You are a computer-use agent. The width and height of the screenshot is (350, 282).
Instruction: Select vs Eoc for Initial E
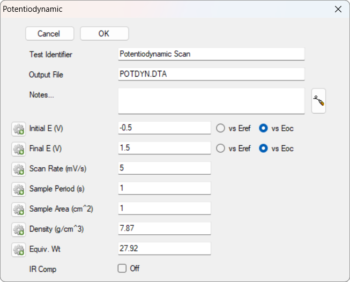pyautogui.click(x=263, y=128)
